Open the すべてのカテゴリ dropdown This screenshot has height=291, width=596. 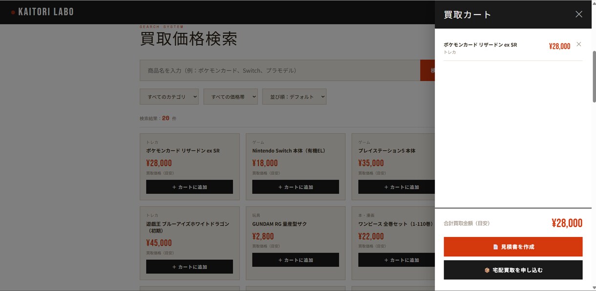(169, 97)
